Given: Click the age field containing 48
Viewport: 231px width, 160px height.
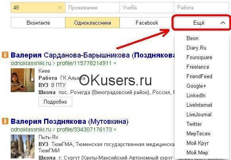Looking at the screenshot, I should [x=38, y=8].
